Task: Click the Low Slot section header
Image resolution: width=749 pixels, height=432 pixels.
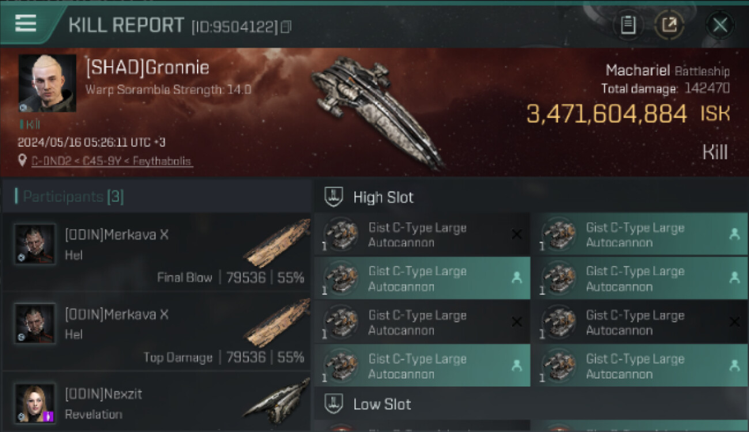Action: pyautogui.click(x=383, y=404)
